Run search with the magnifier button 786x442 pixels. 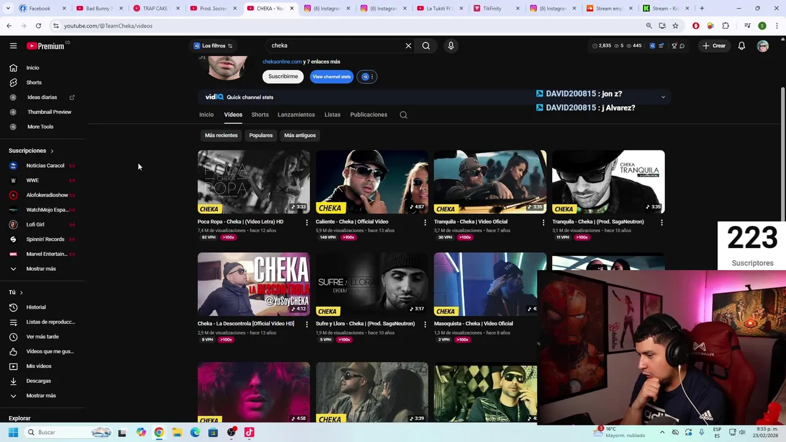[426, 45]
